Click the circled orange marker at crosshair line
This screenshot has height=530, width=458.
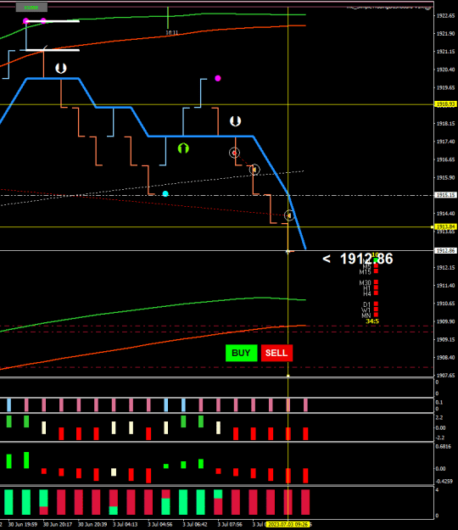coord(289,215)
